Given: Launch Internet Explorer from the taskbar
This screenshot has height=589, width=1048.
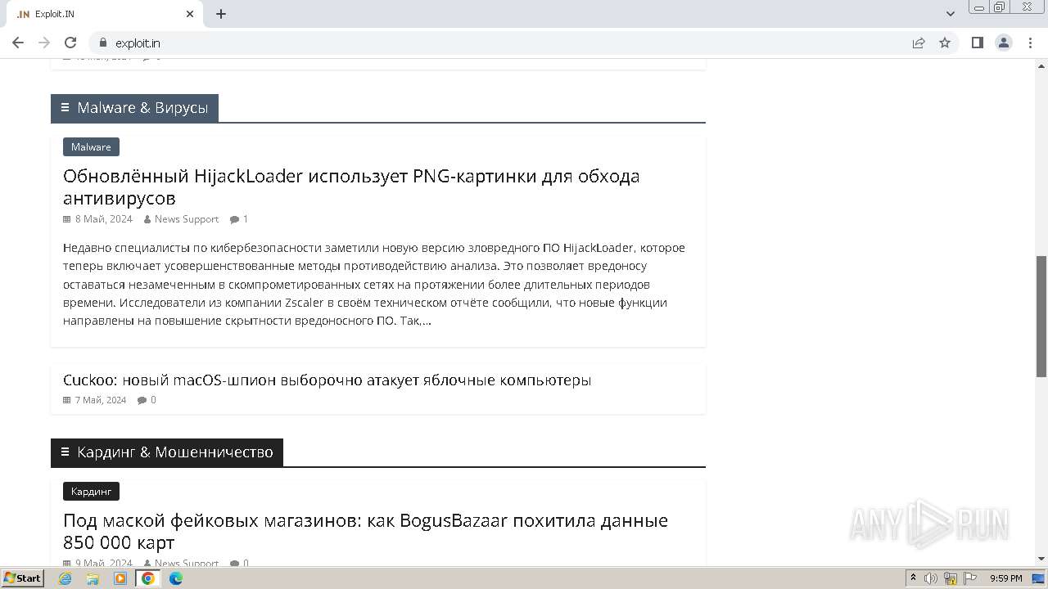Looking at the screenshot, I should [x=65, y=578].
